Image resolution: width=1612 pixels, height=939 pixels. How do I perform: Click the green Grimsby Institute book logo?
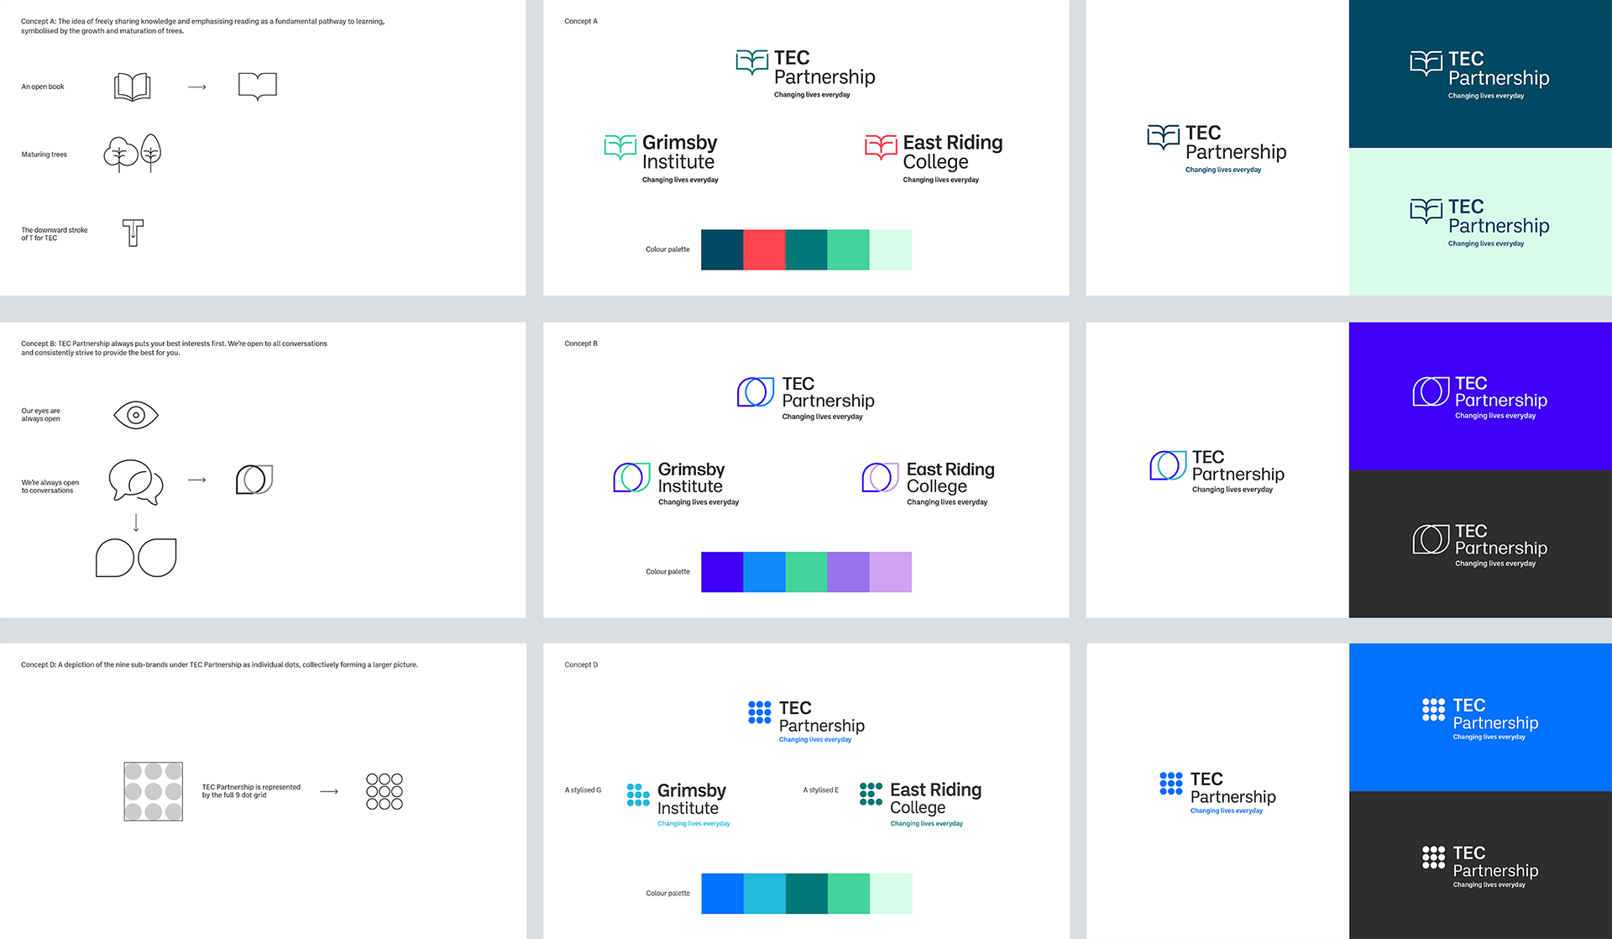coord(620,147)
